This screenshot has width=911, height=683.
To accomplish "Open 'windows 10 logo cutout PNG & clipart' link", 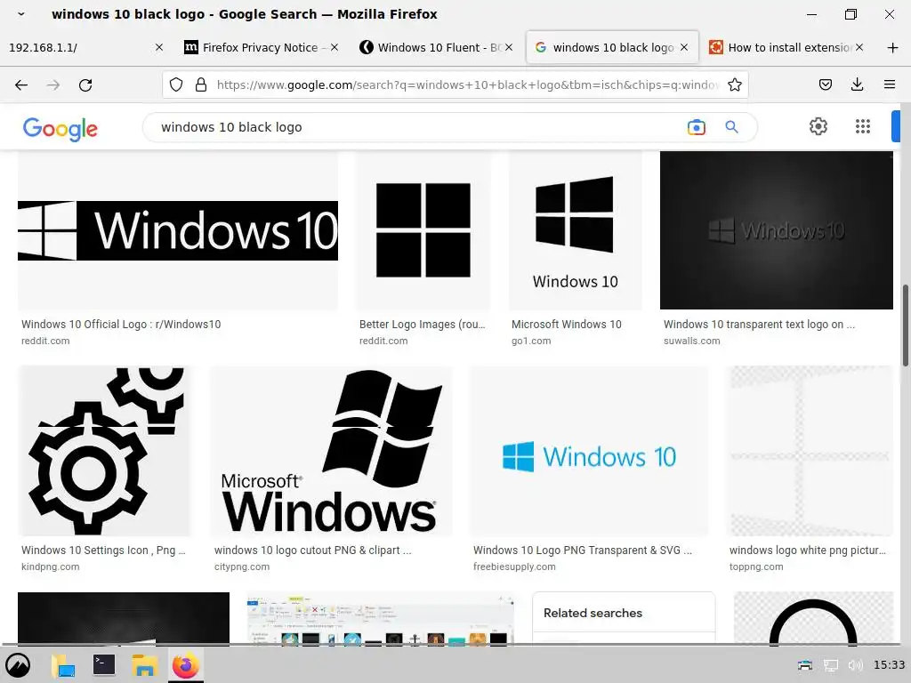I will coord(312,550).
